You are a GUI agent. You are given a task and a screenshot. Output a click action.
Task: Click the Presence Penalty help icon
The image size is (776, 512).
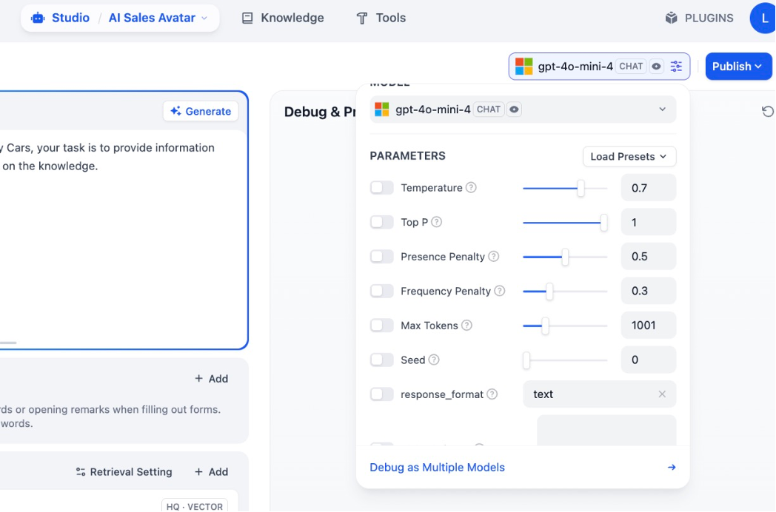click(493, 256)
